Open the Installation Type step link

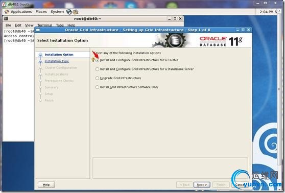pos(57,61)
